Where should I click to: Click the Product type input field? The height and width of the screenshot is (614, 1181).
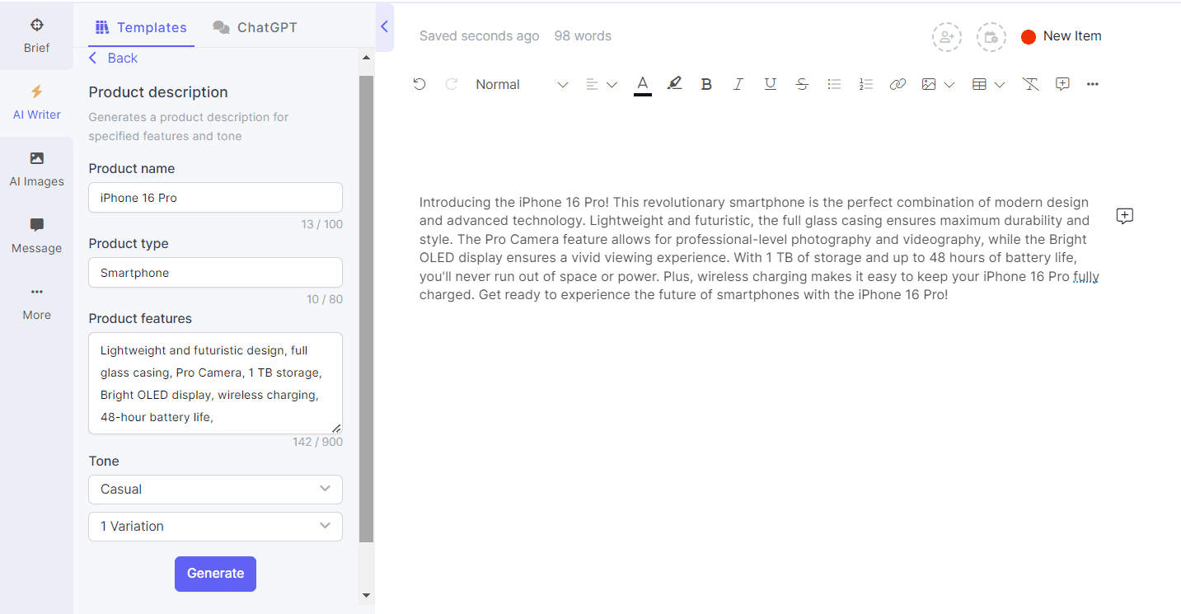click(215, 273)
